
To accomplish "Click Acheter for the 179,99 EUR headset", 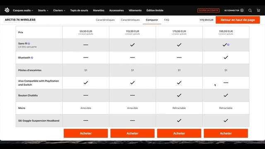I will pos(179,133).
